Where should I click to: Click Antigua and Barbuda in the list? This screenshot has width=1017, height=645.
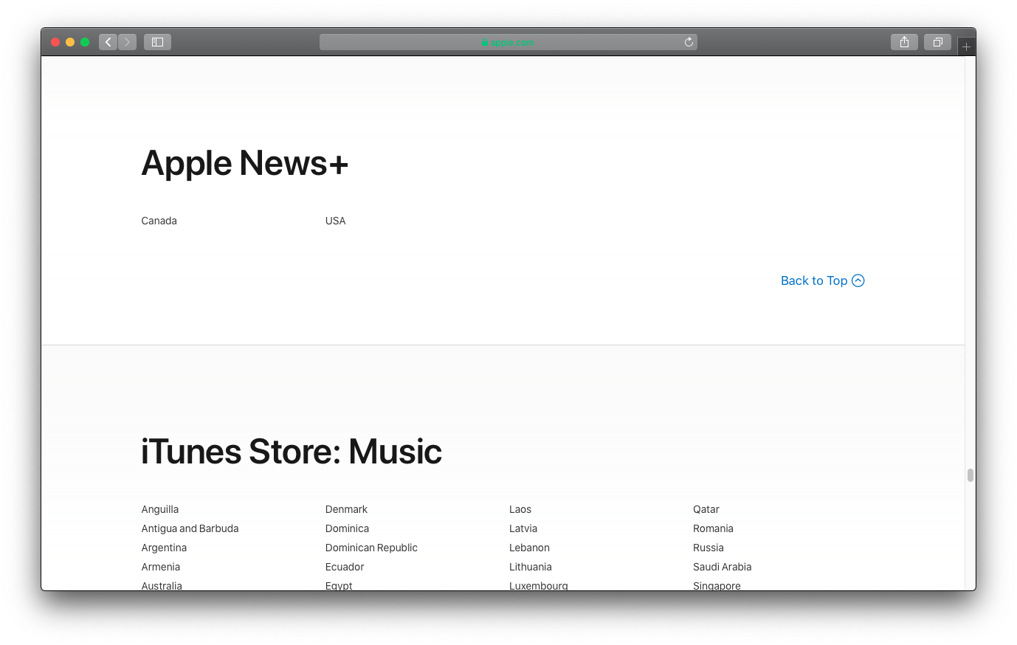point(190,528)
